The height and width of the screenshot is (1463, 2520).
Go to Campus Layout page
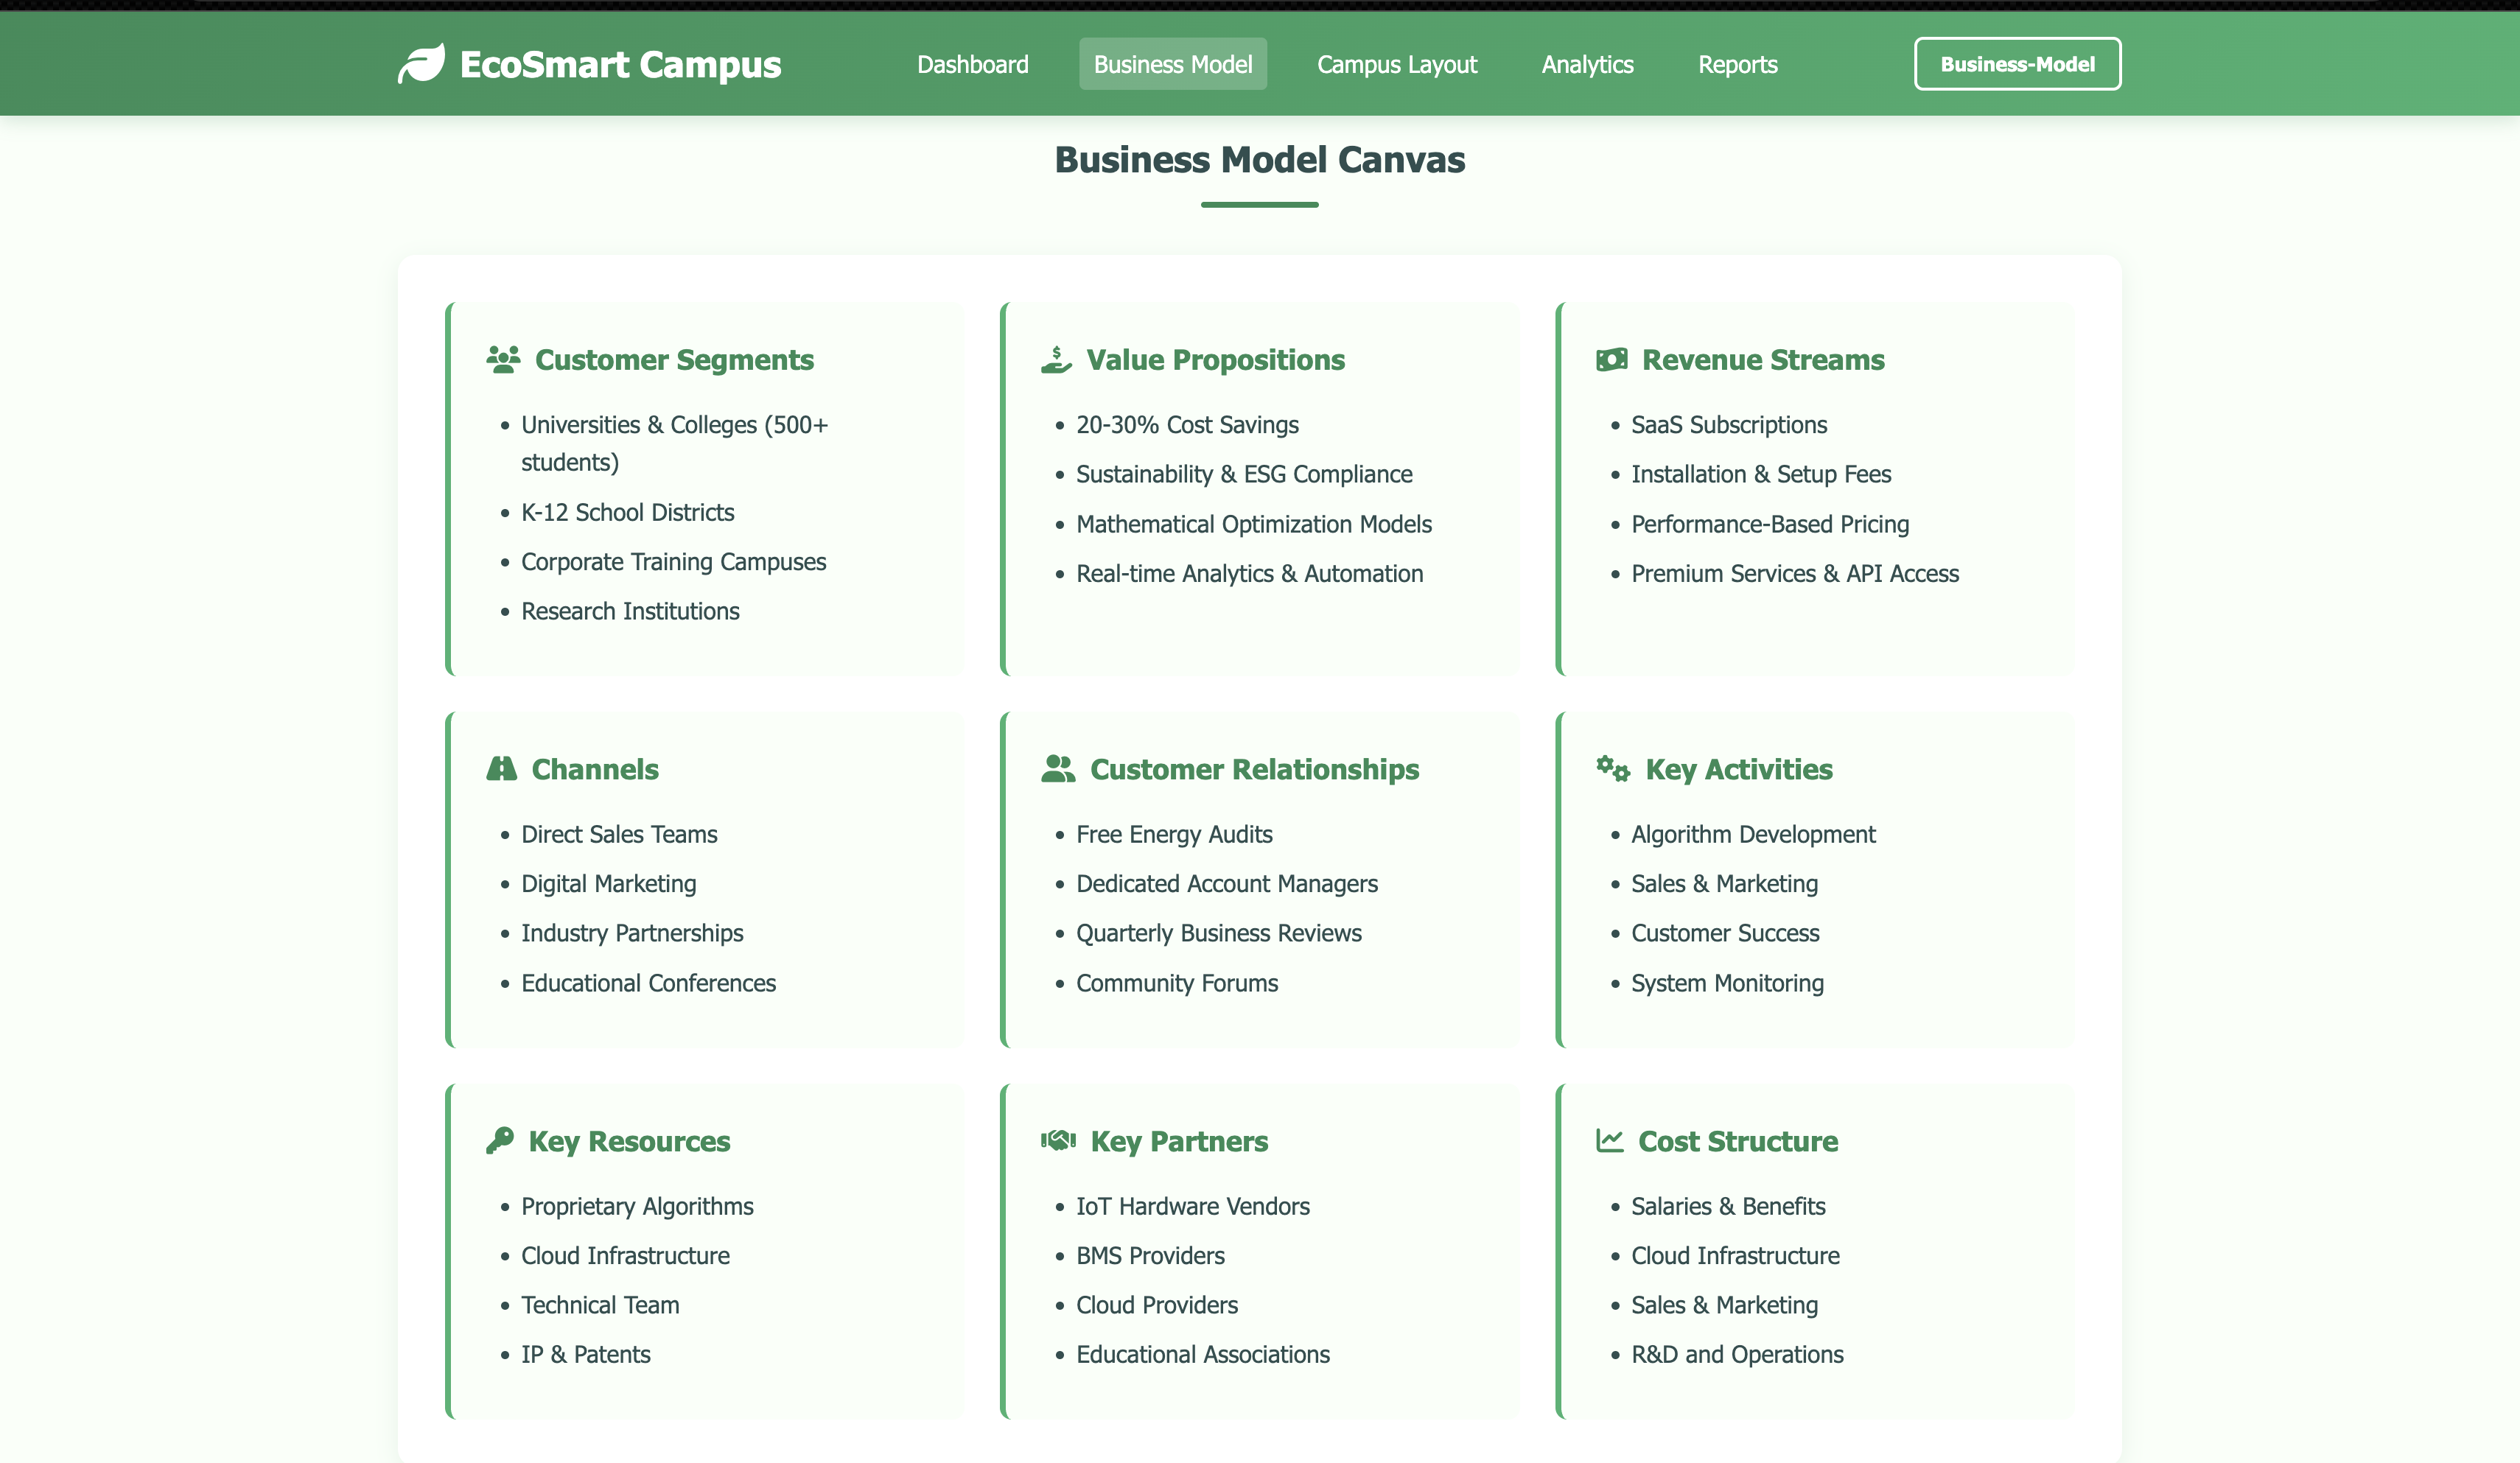click(x=1396, y=65)
